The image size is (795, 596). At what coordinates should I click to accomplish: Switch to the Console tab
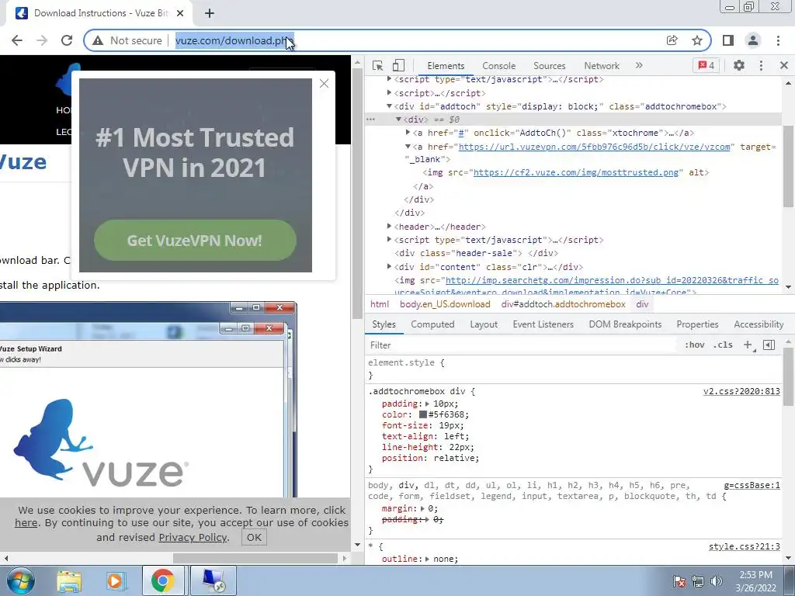(499, 66)
